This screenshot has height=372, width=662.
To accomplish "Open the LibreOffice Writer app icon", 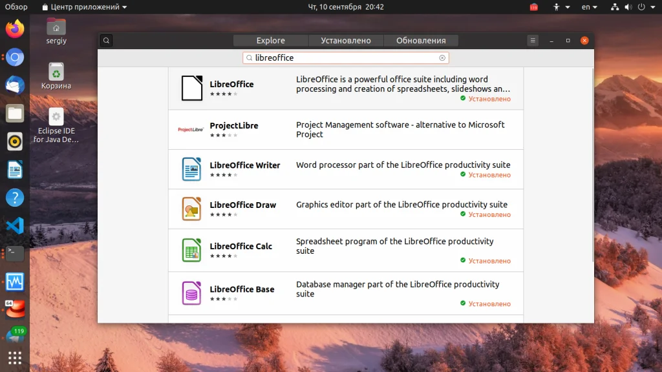I will (x=191, y=169).
